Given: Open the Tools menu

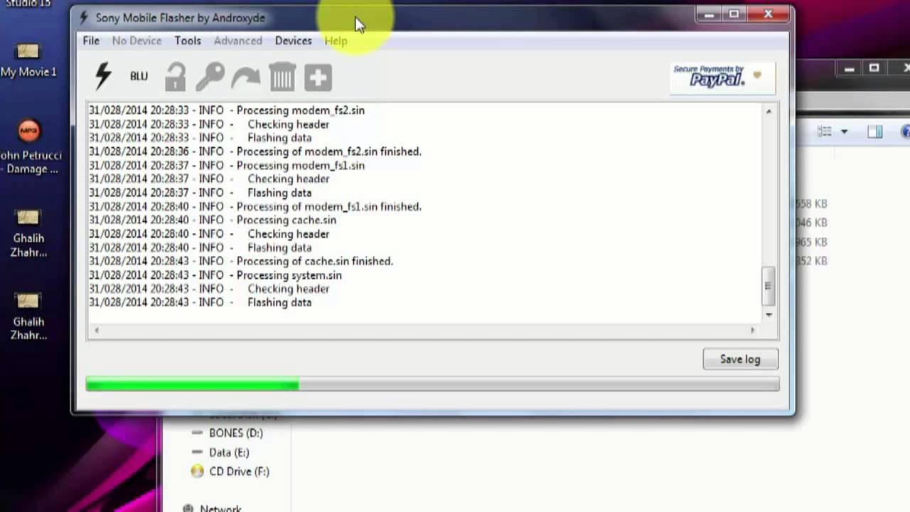Looking at the screenshot, I should click(188, 41).
